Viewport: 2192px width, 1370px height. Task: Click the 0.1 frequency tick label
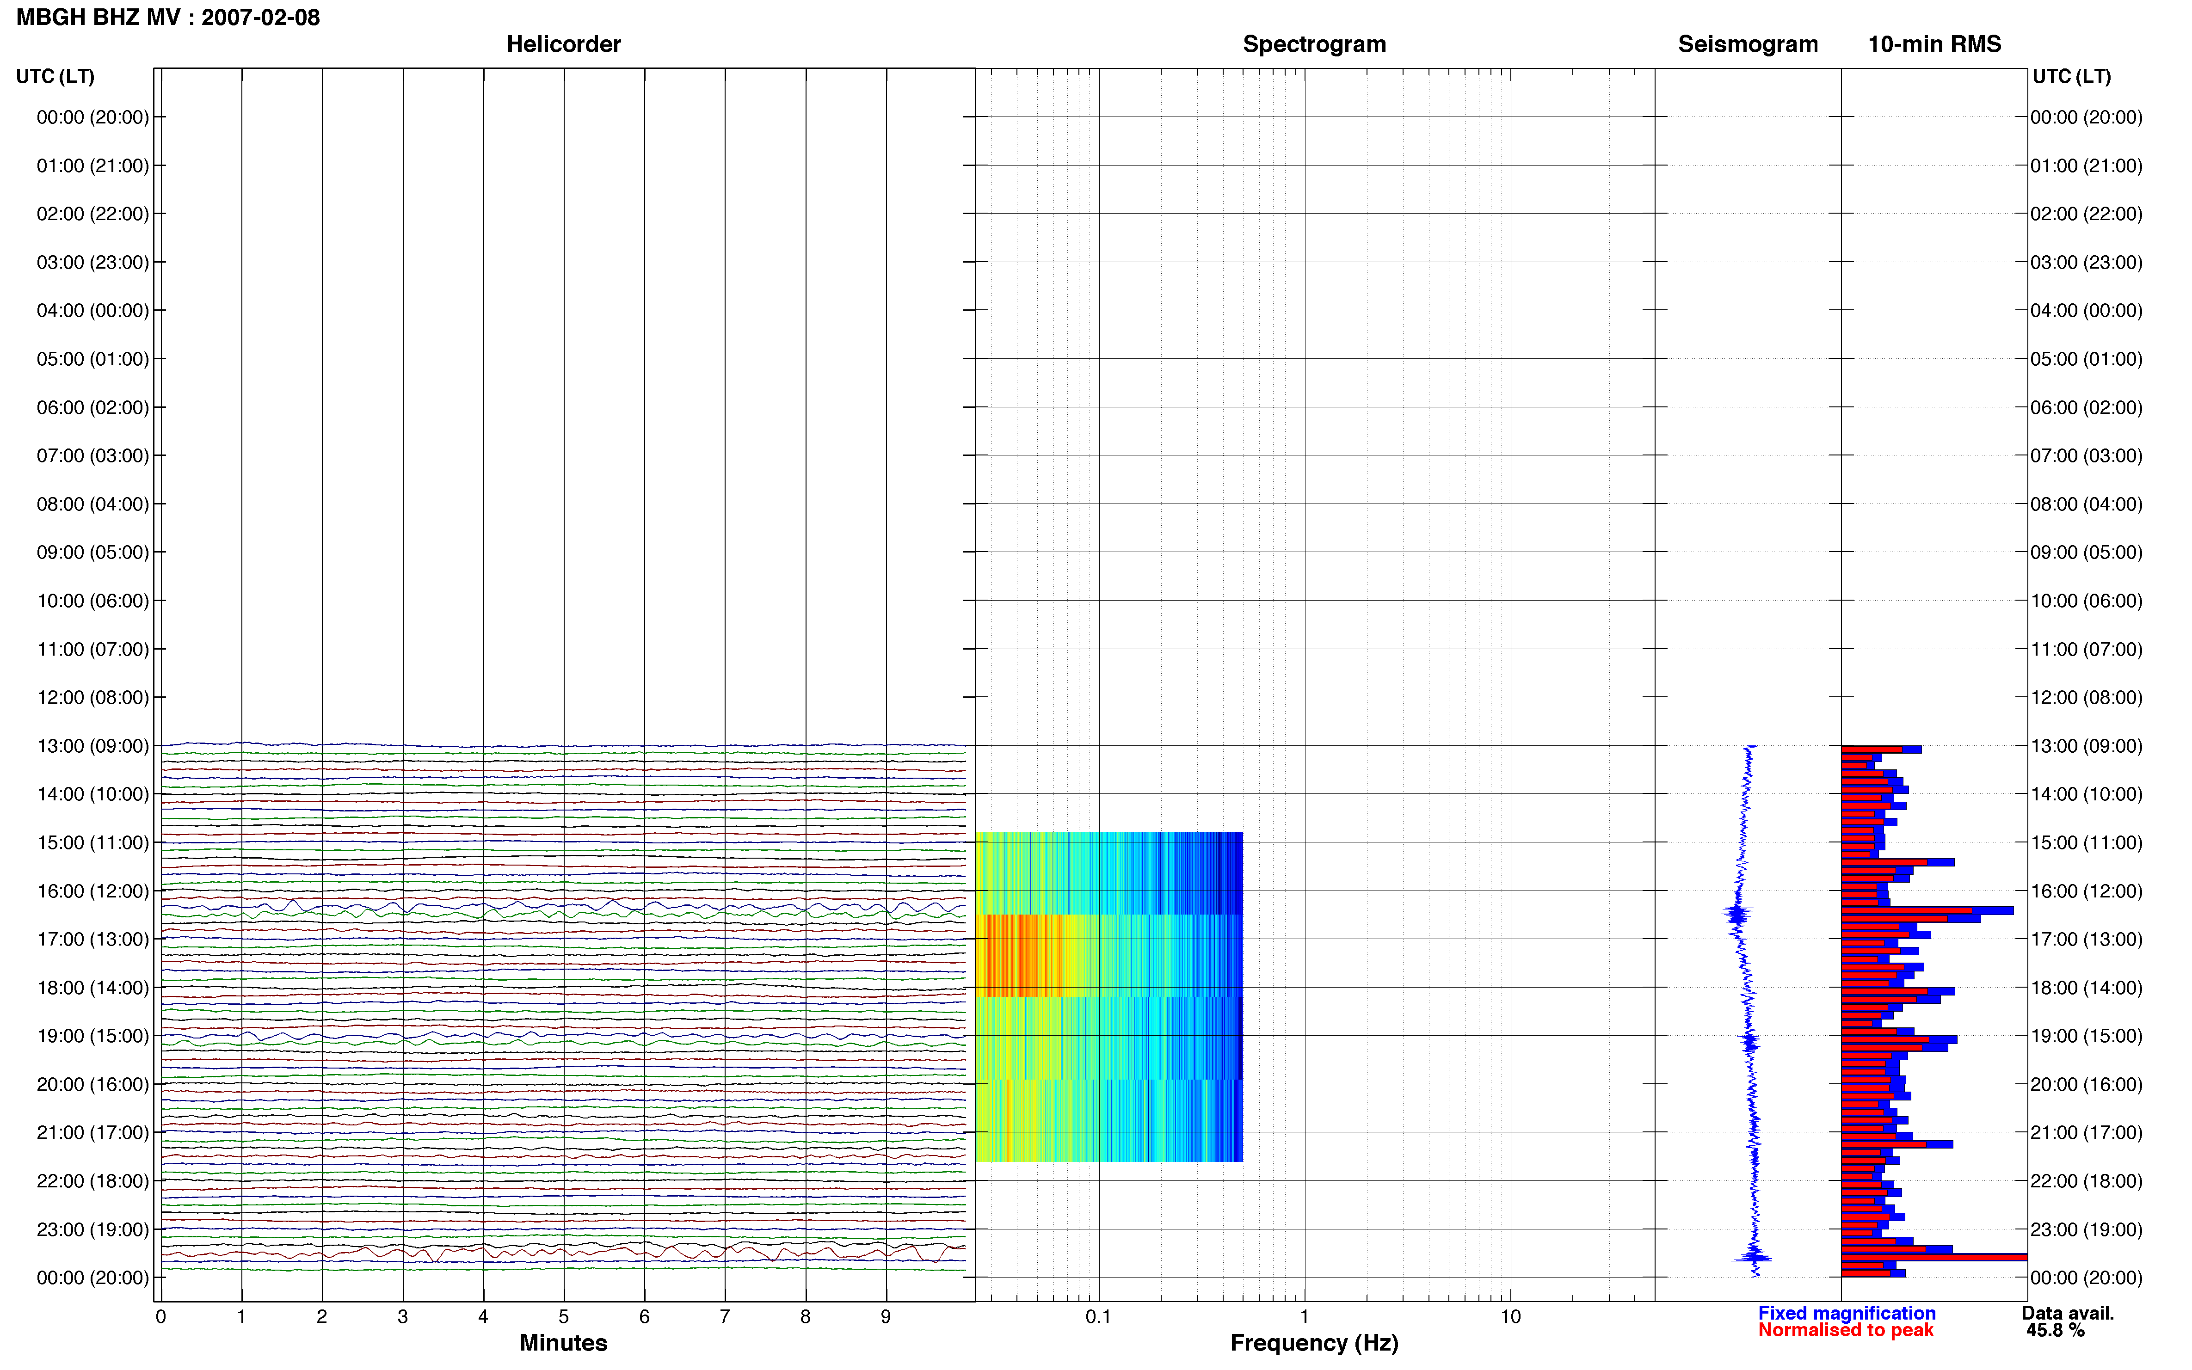coord(1098,1316)
